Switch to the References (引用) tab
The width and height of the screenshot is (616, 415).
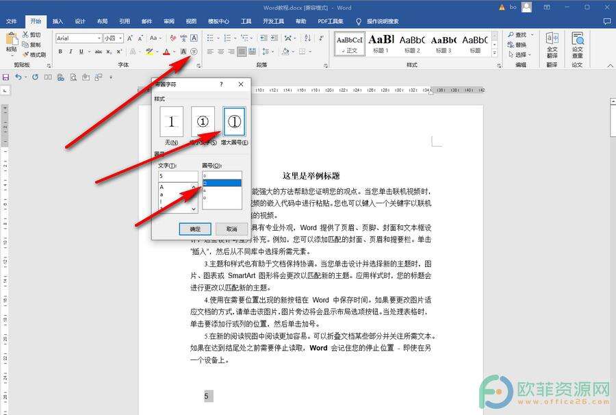(125, 21)
